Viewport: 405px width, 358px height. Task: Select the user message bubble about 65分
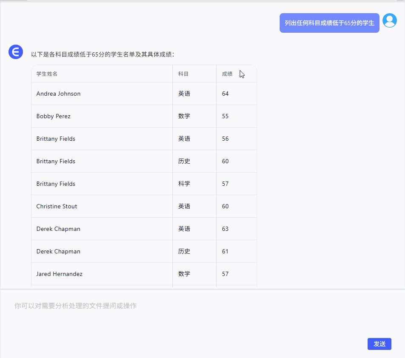click(x=329, y=23)
